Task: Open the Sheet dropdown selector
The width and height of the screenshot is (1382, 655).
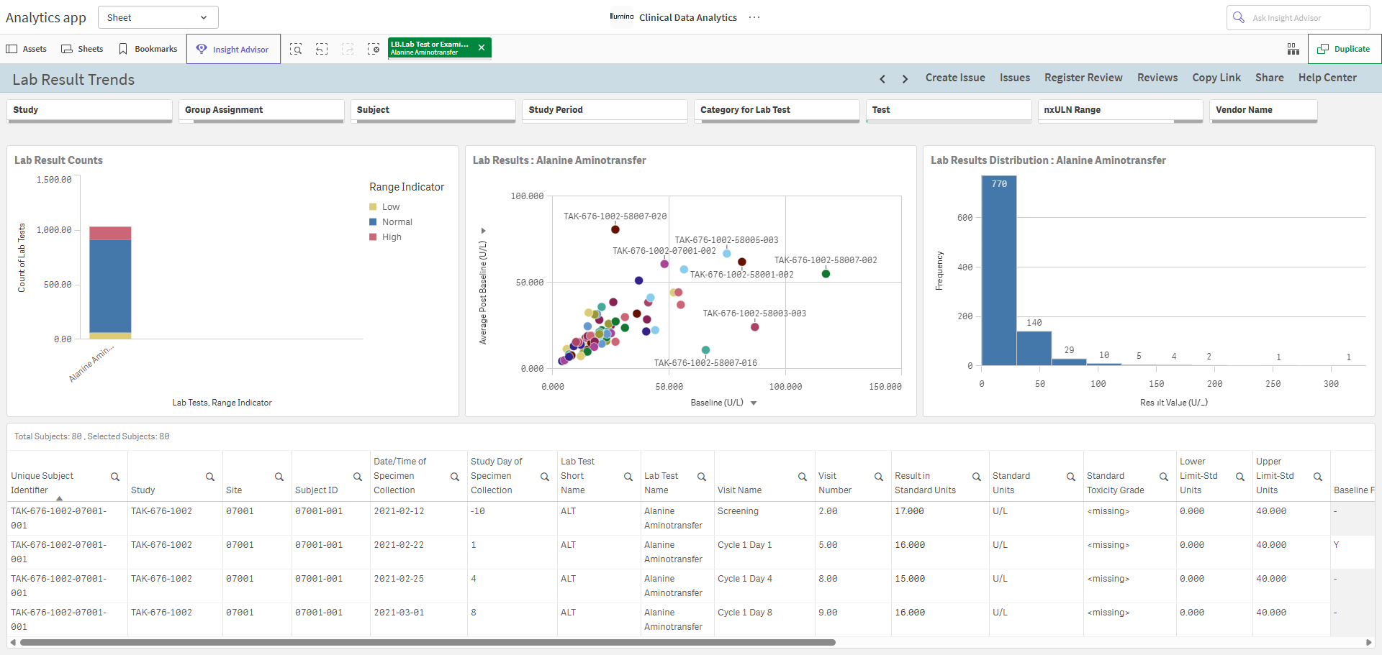Action: click(158, 17)
